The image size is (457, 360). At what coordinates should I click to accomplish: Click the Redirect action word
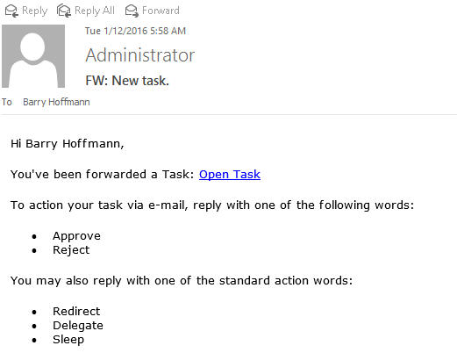(x=76, y=311)
